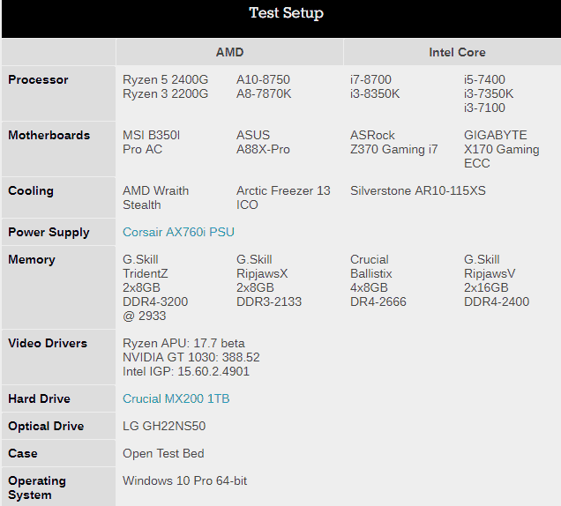561x506 pixels.
Task: Click the Operating System row label
Action: click(x=37, y=487)
